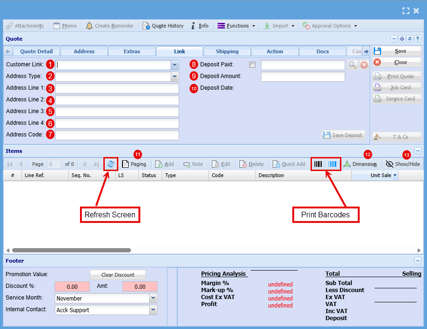Click into the Address Line 2 field
This screenshot has width=427, height=329.
117,100
